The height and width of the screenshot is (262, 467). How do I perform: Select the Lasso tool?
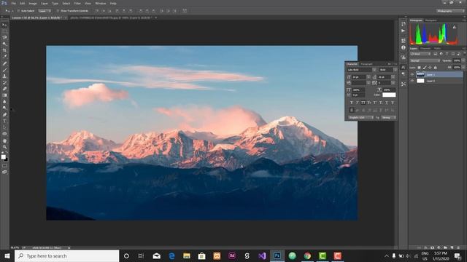[x=4, y=38]
